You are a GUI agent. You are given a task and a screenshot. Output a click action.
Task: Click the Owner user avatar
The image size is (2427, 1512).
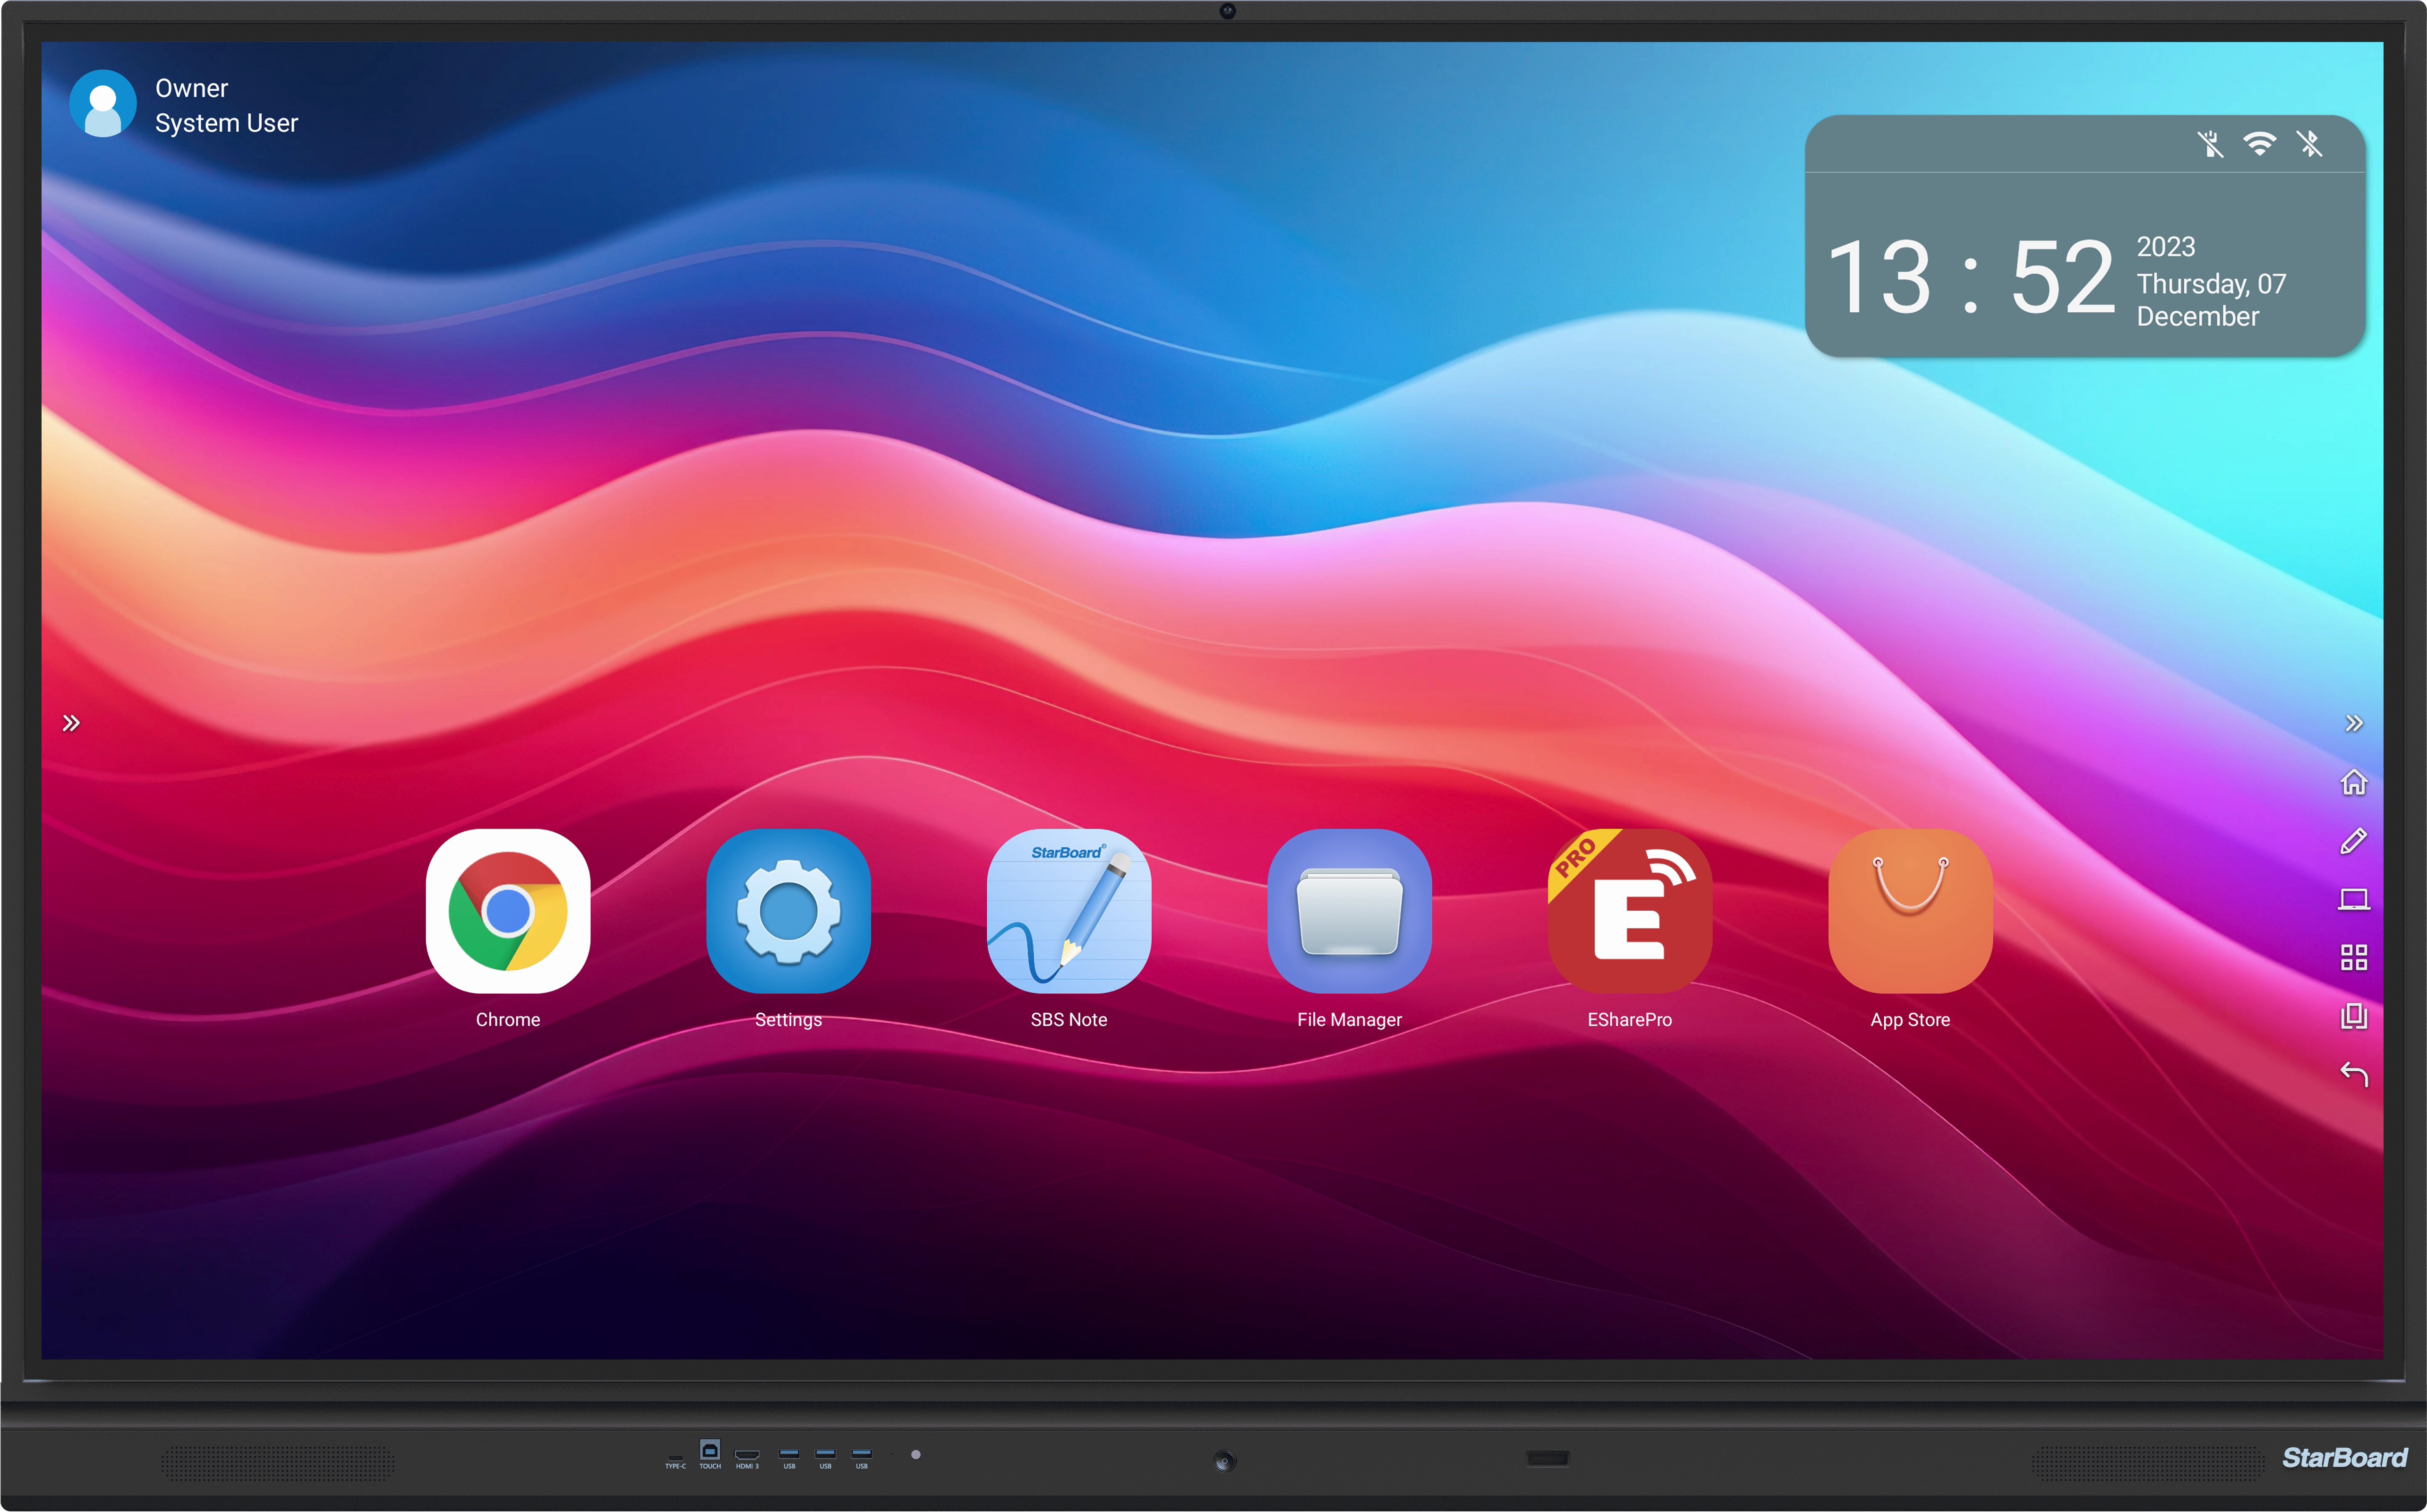click(x=103, y=104)
